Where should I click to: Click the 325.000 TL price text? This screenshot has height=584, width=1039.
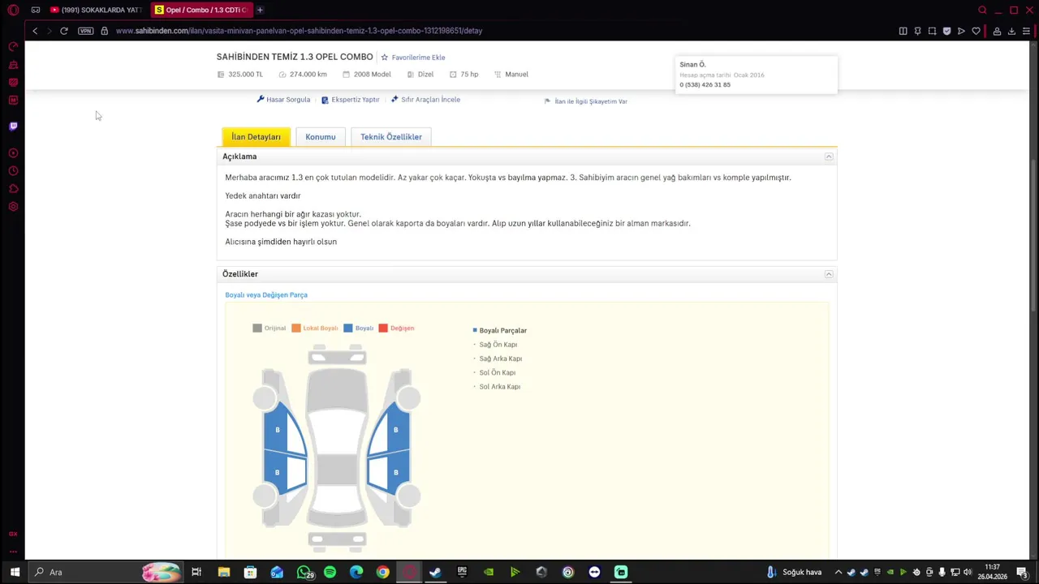(x=246, y=75)
